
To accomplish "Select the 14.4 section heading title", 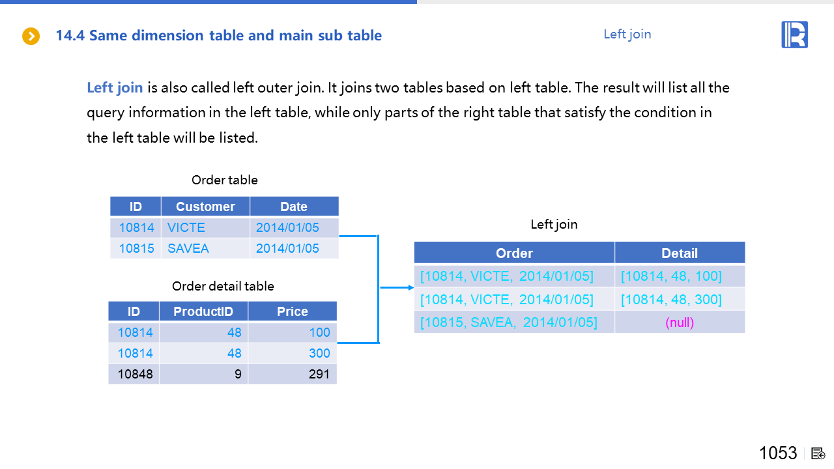I will [x=219, y=36].
